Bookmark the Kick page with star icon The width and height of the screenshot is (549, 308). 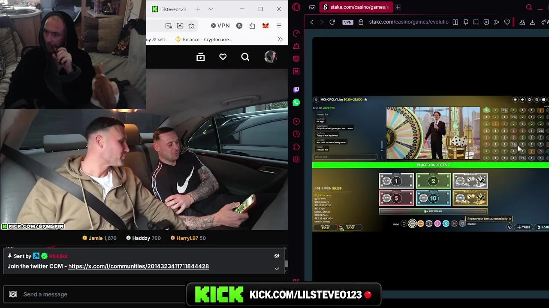click(191, 26)
